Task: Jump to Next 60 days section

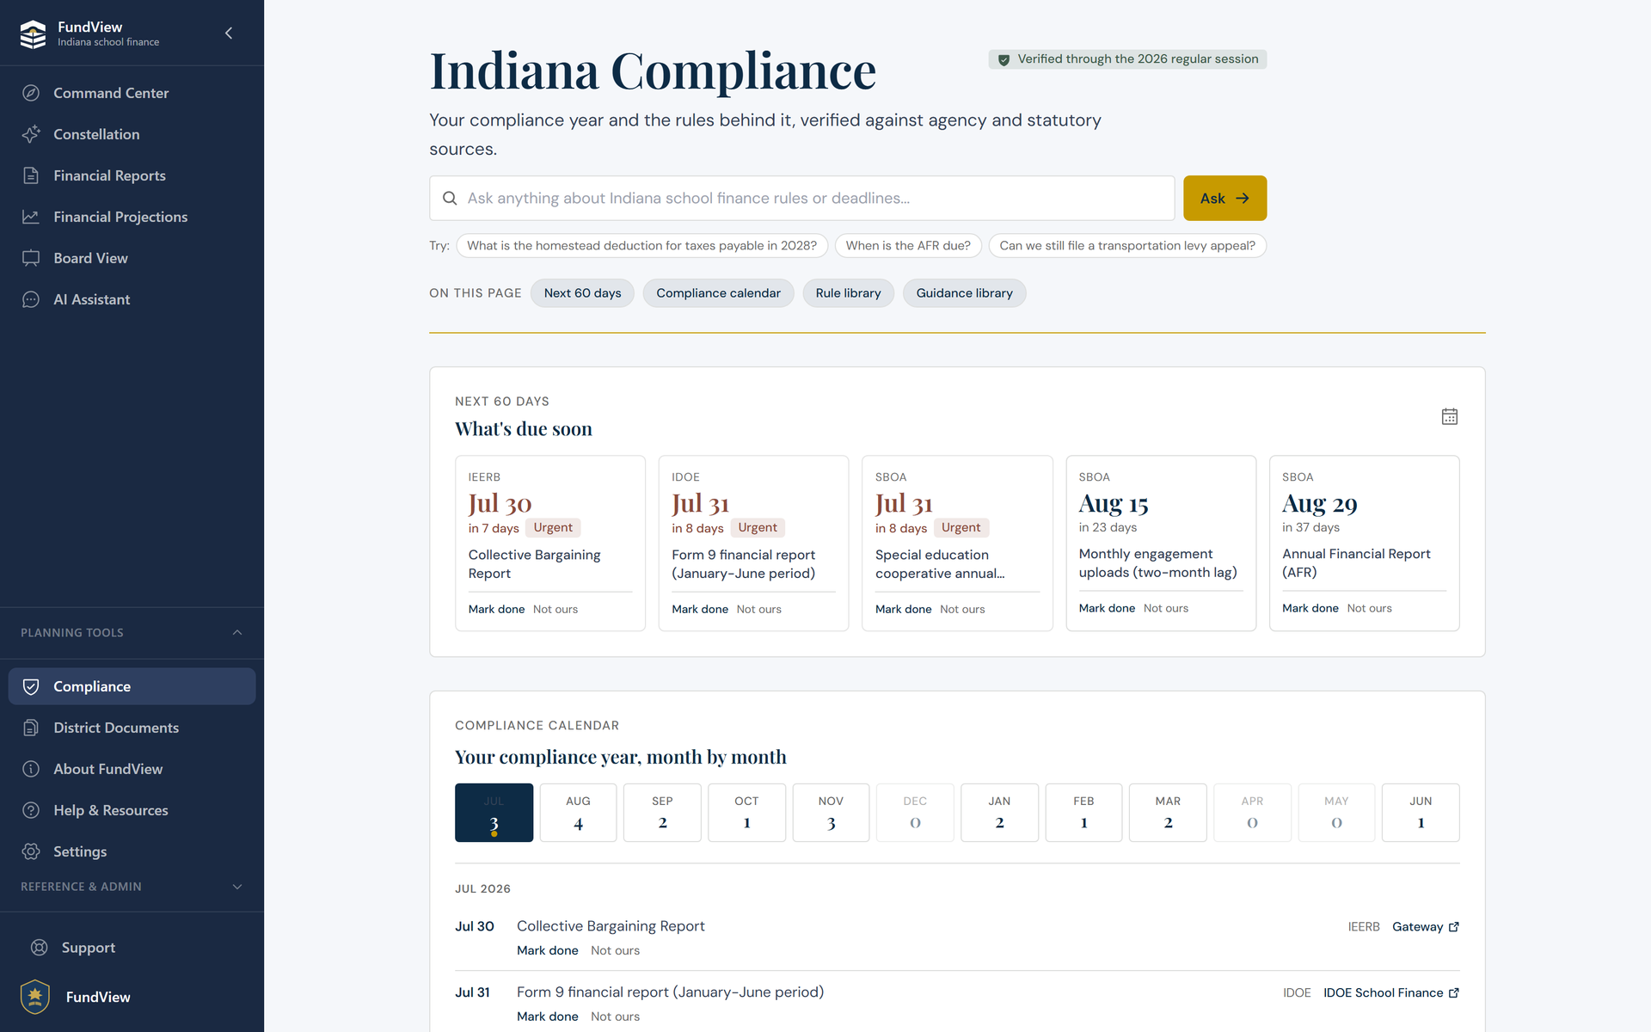Action: coord(582,293)
